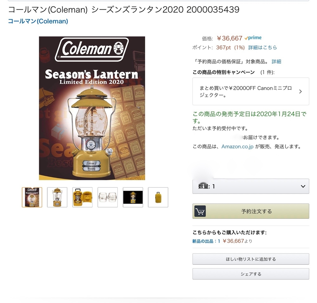Open the コールマン(Coleman) brand link
The height and width of the screenshot is (303, 317).
[38, 21]
